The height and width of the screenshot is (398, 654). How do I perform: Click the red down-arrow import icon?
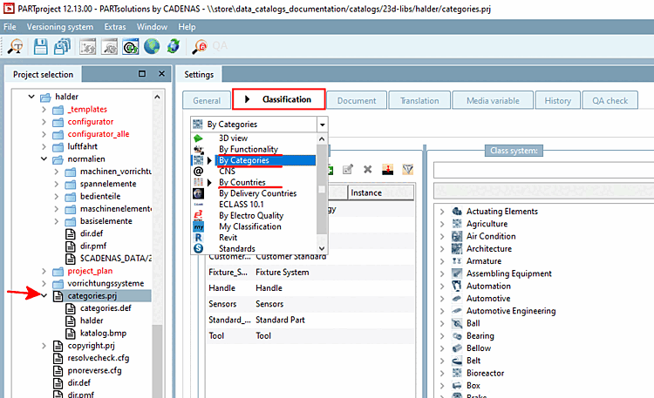pyautogui.click(x=387, y=169)
